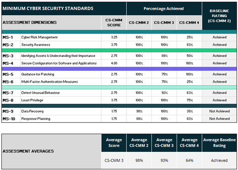Screen dimensions: 238x170
Task: Select the Average Score value CS-CMM 3
Action: coord(113,160)
